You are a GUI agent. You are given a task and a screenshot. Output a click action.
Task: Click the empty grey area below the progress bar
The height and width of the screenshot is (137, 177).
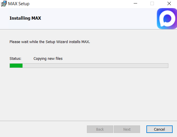tap(87, 92)
